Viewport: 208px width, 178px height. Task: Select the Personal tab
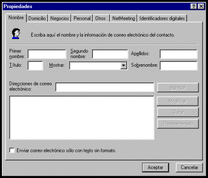[82, 19]
